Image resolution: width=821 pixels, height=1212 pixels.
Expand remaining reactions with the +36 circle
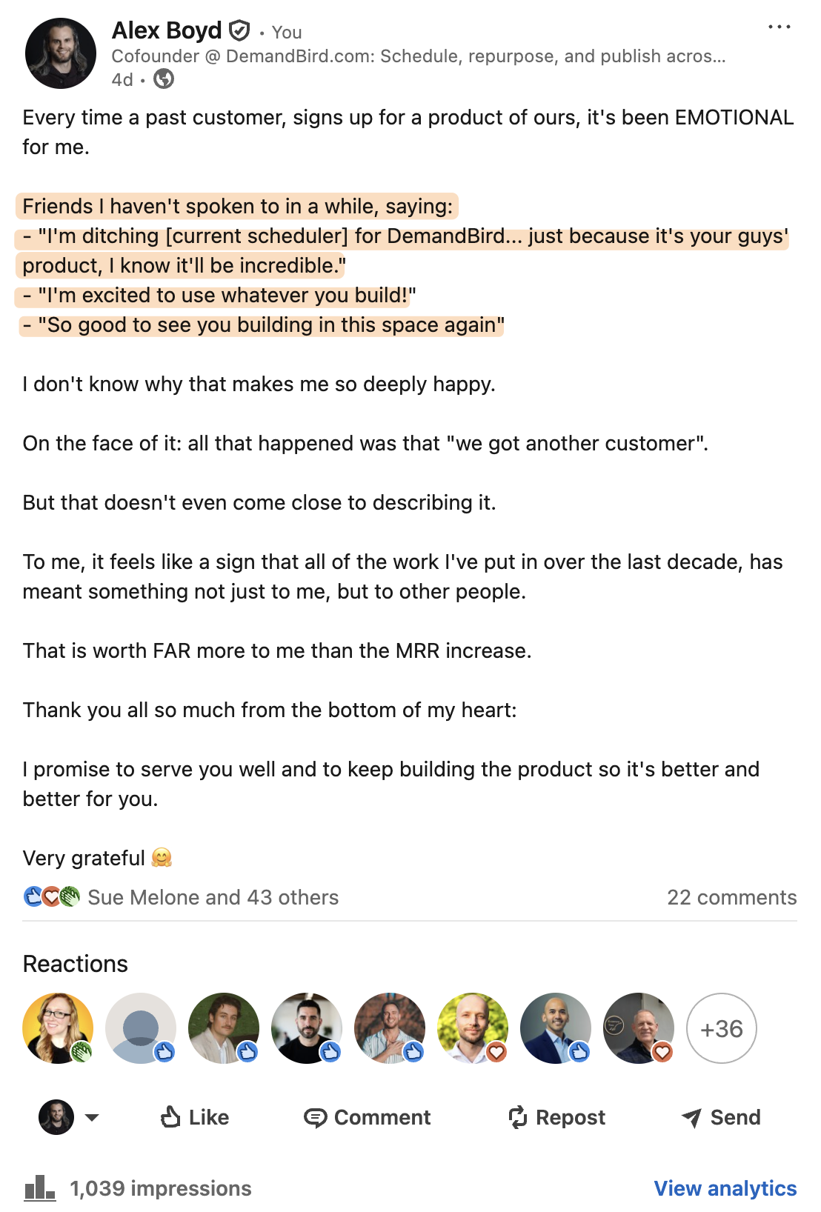[x=721, y=1028]
